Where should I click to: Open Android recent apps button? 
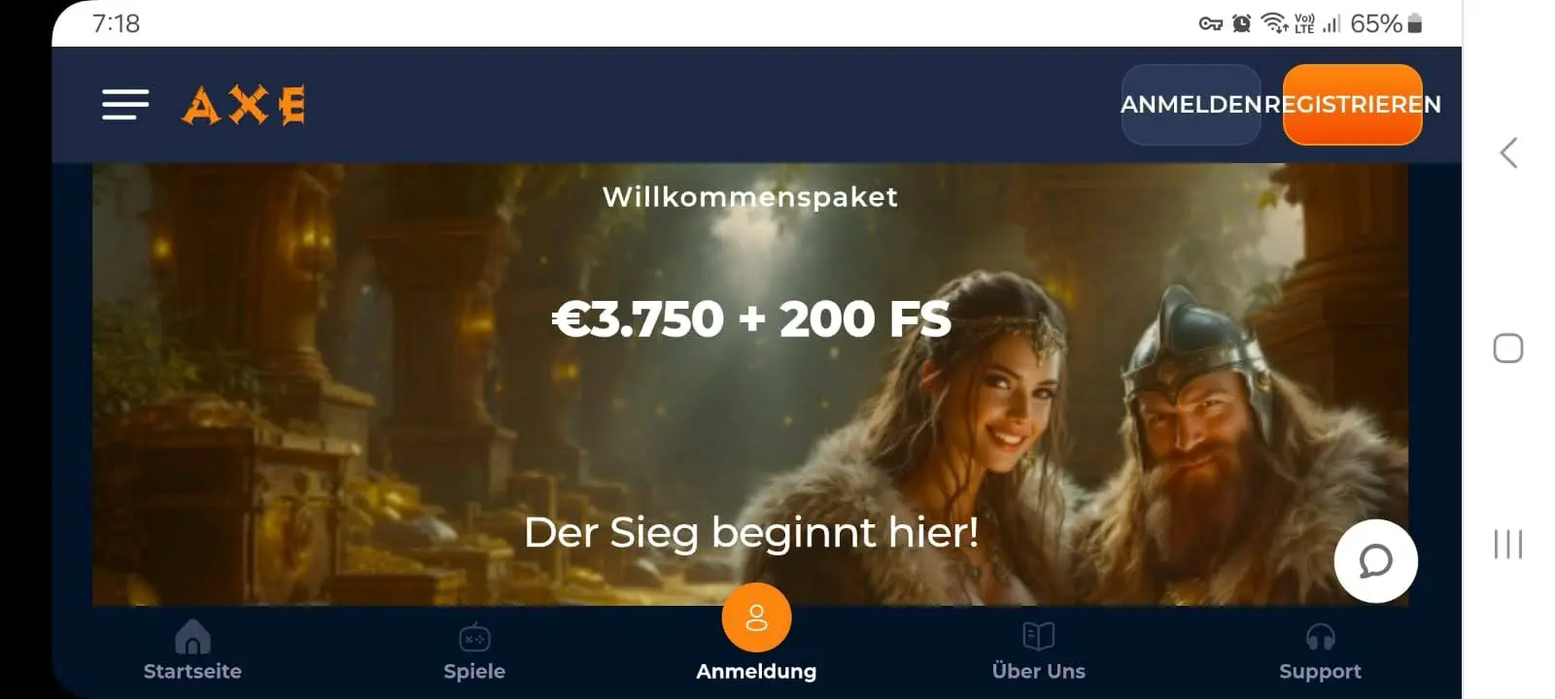(1508, 544)
